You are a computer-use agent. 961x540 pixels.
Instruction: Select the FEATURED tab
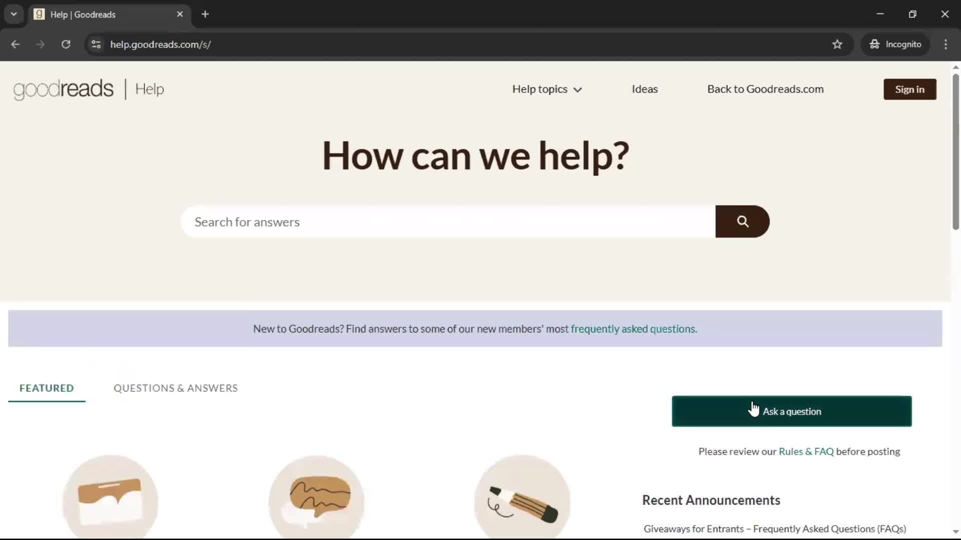(x=47, y=388)
